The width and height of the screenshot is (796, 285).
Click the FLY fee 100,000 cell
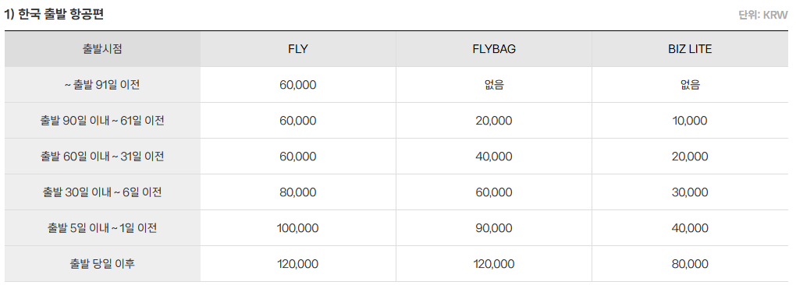pos(297,228)
